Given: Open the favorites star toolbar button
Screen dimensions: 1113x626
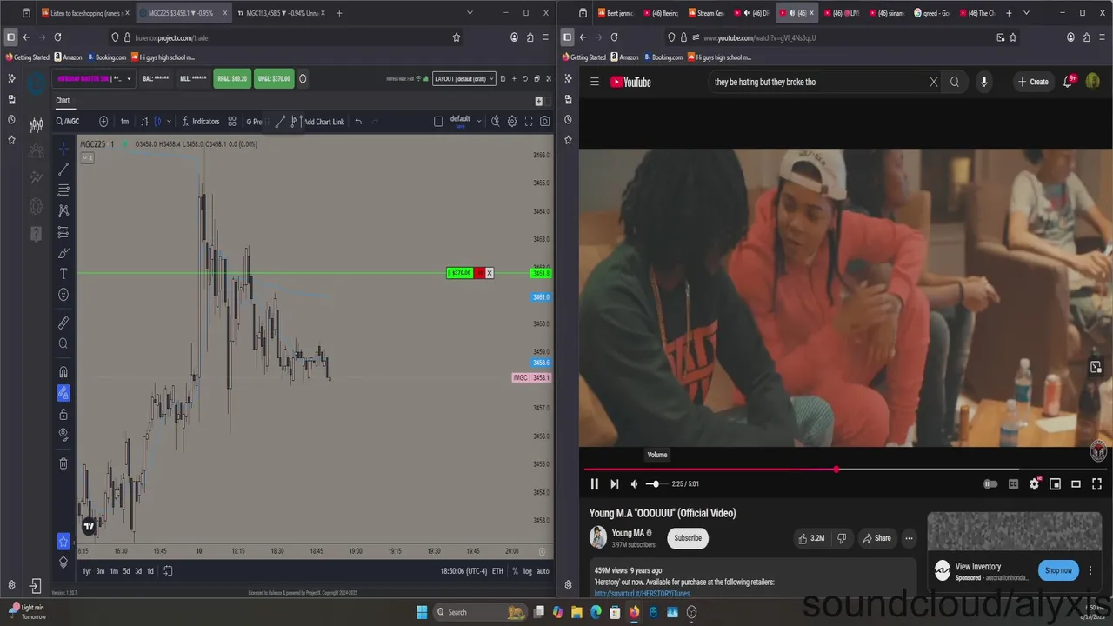Looking at the screenshot, I should [x=63, y=542].
